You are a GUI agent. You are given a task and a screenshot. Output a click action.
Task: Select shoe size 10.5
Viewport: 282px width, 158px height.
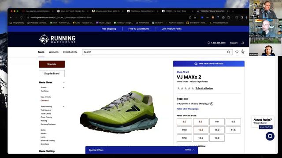[201, 130]
